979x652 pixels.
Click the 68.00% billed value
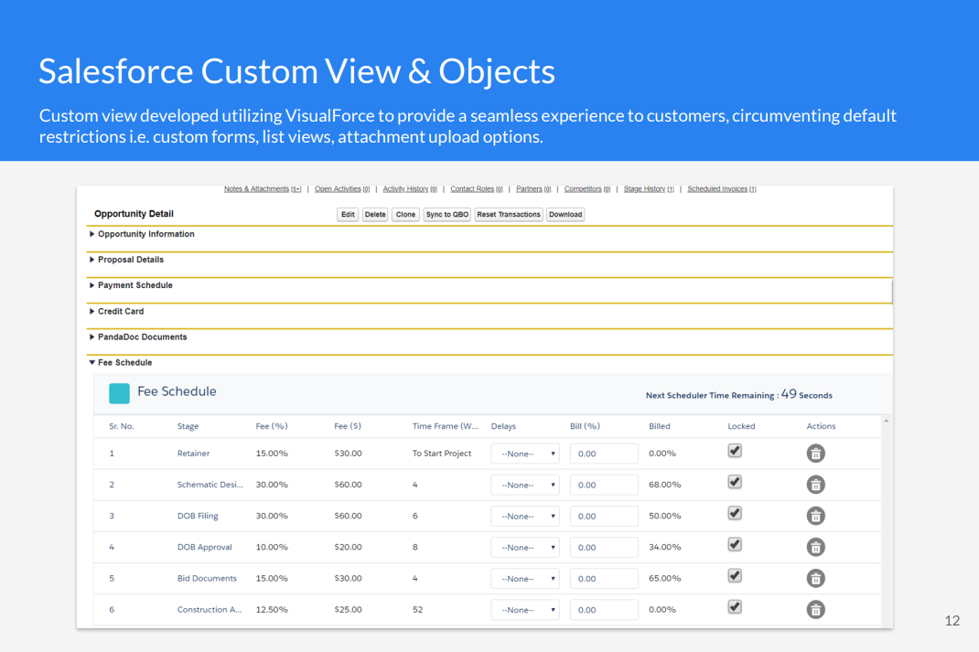[x=665, y=485]
